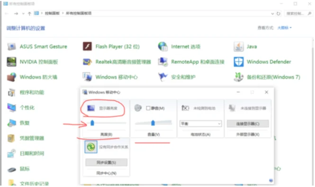The image size is (315, 187).
Task: Go up one level arrow
Action: point(29,14)
